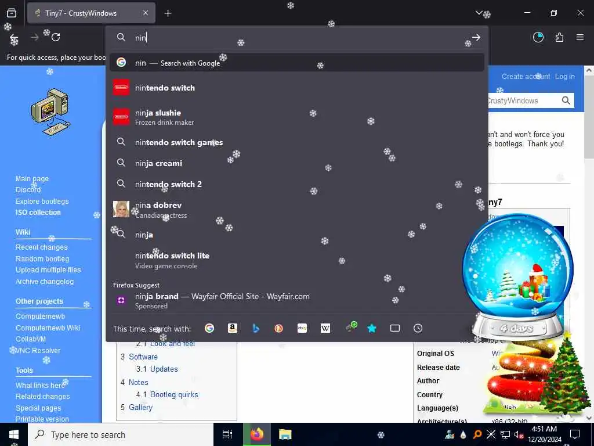This screenshot has height=446, width=594.
Task: Jump to 5 Gallery contents entry
Action: click(x=136, y=407)
